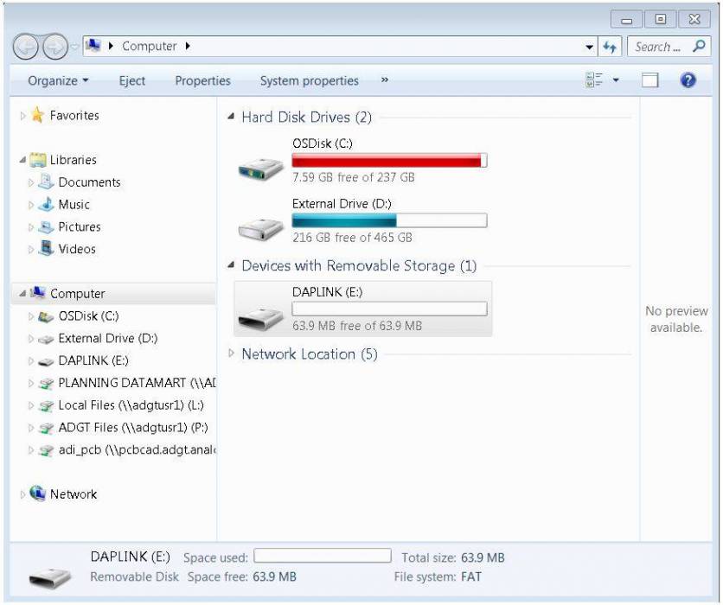Refresh the Computer view

(x=610, y=47)
